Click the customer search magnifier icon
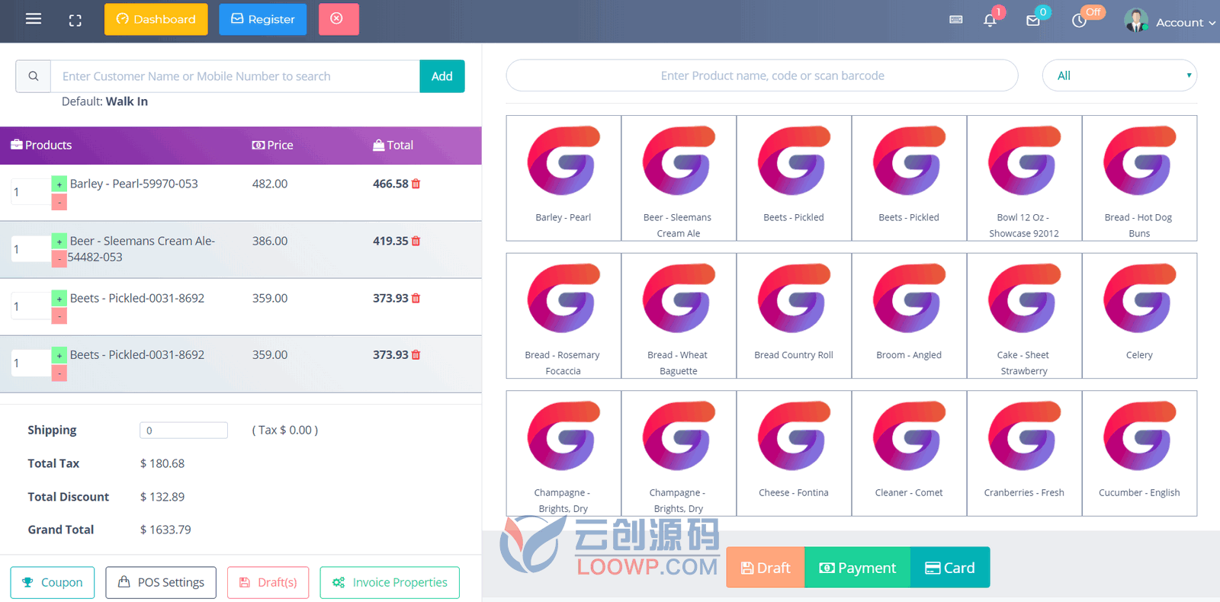This screenshot has width=1220, height=602. (x=34, y=76)
